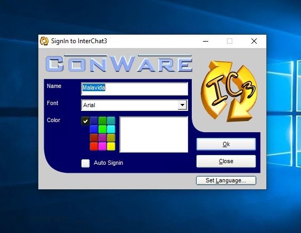Pick the yellow color swatch
This screenshot has height=233, width=301.
(111, 147)
